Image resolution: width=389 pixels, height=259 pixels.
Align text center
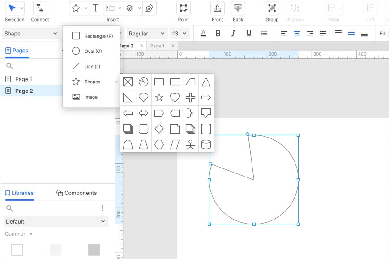[297, 33]
